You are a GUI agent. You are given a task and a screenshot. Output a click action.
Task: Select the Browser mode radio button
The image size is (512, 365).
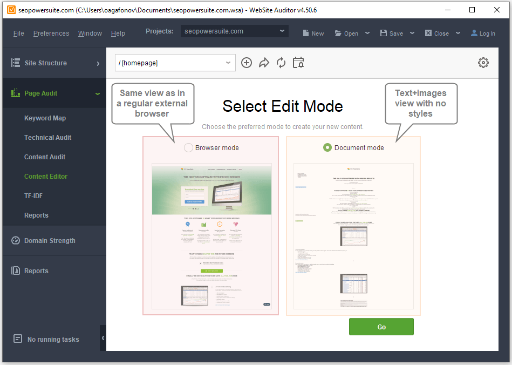[x=188, y=148]
